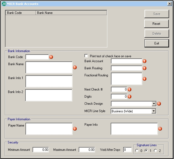
Task: Click the error icon beside Bank Routing
Action: tap(144, 68)
